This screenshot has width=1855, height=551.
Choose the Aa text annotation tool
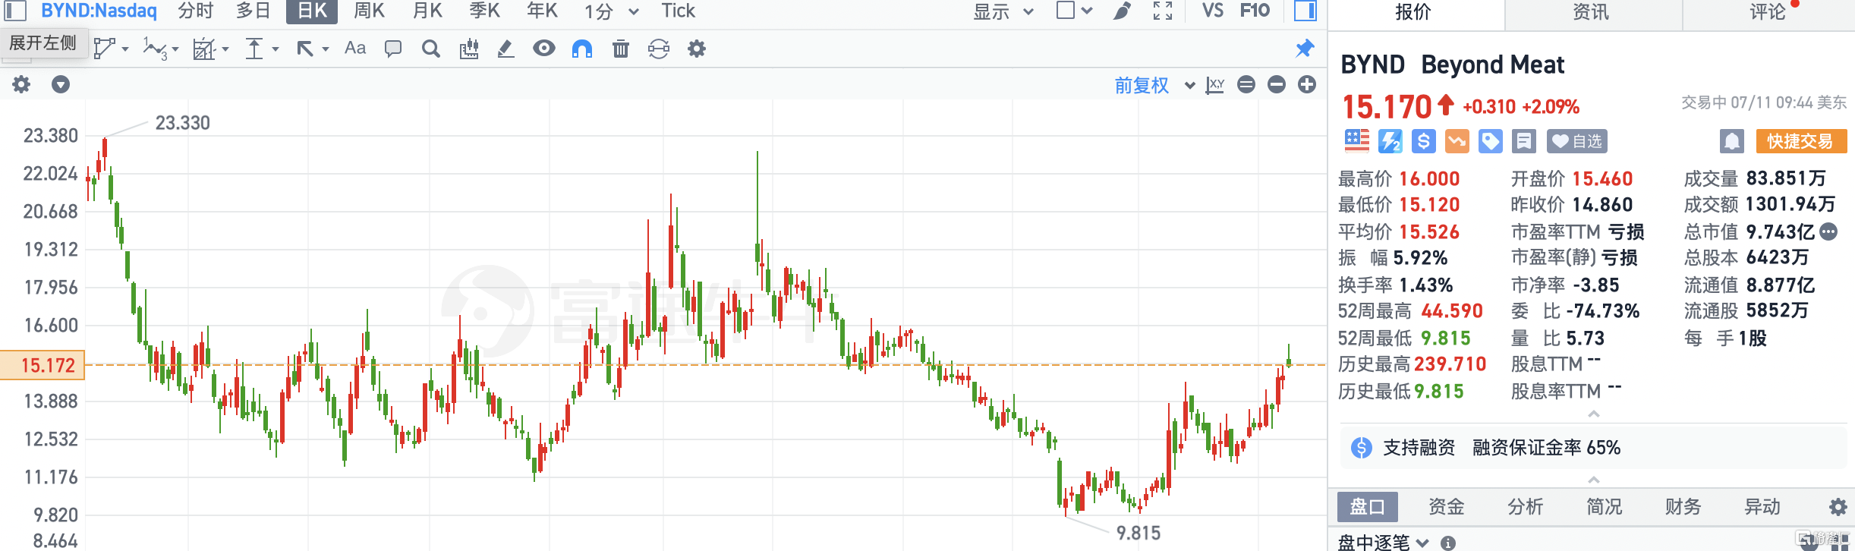[355, 49]
